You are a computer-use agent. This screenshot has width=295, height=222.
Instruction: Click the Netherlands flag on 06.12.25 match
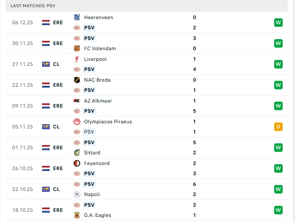(x=46, y=23)
